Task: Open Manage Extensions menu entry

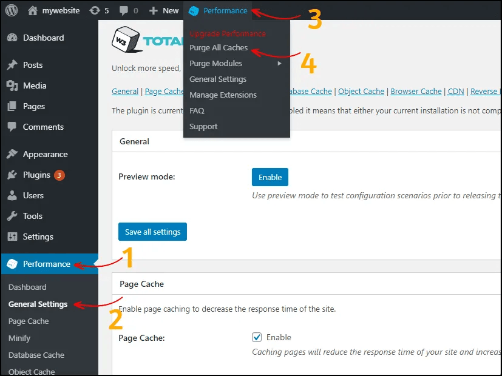Action: coord(223,95)
